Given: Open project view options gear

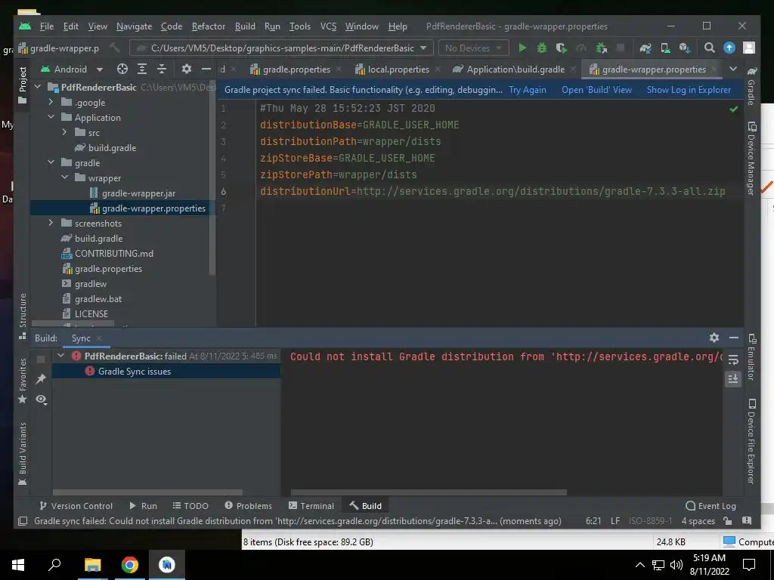Looking at the screenshot, I should point(186,69).
